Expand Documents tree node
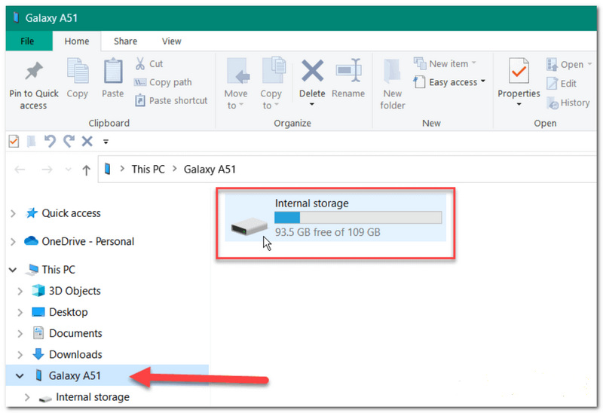The image size is (603, 413). coord(20,333)
